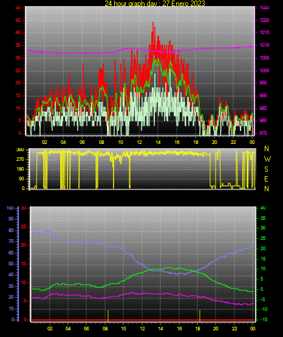Click the 12 hour label under wind graph
The image size is (283, 337).
pyautogui.click(x=139, y=142)
